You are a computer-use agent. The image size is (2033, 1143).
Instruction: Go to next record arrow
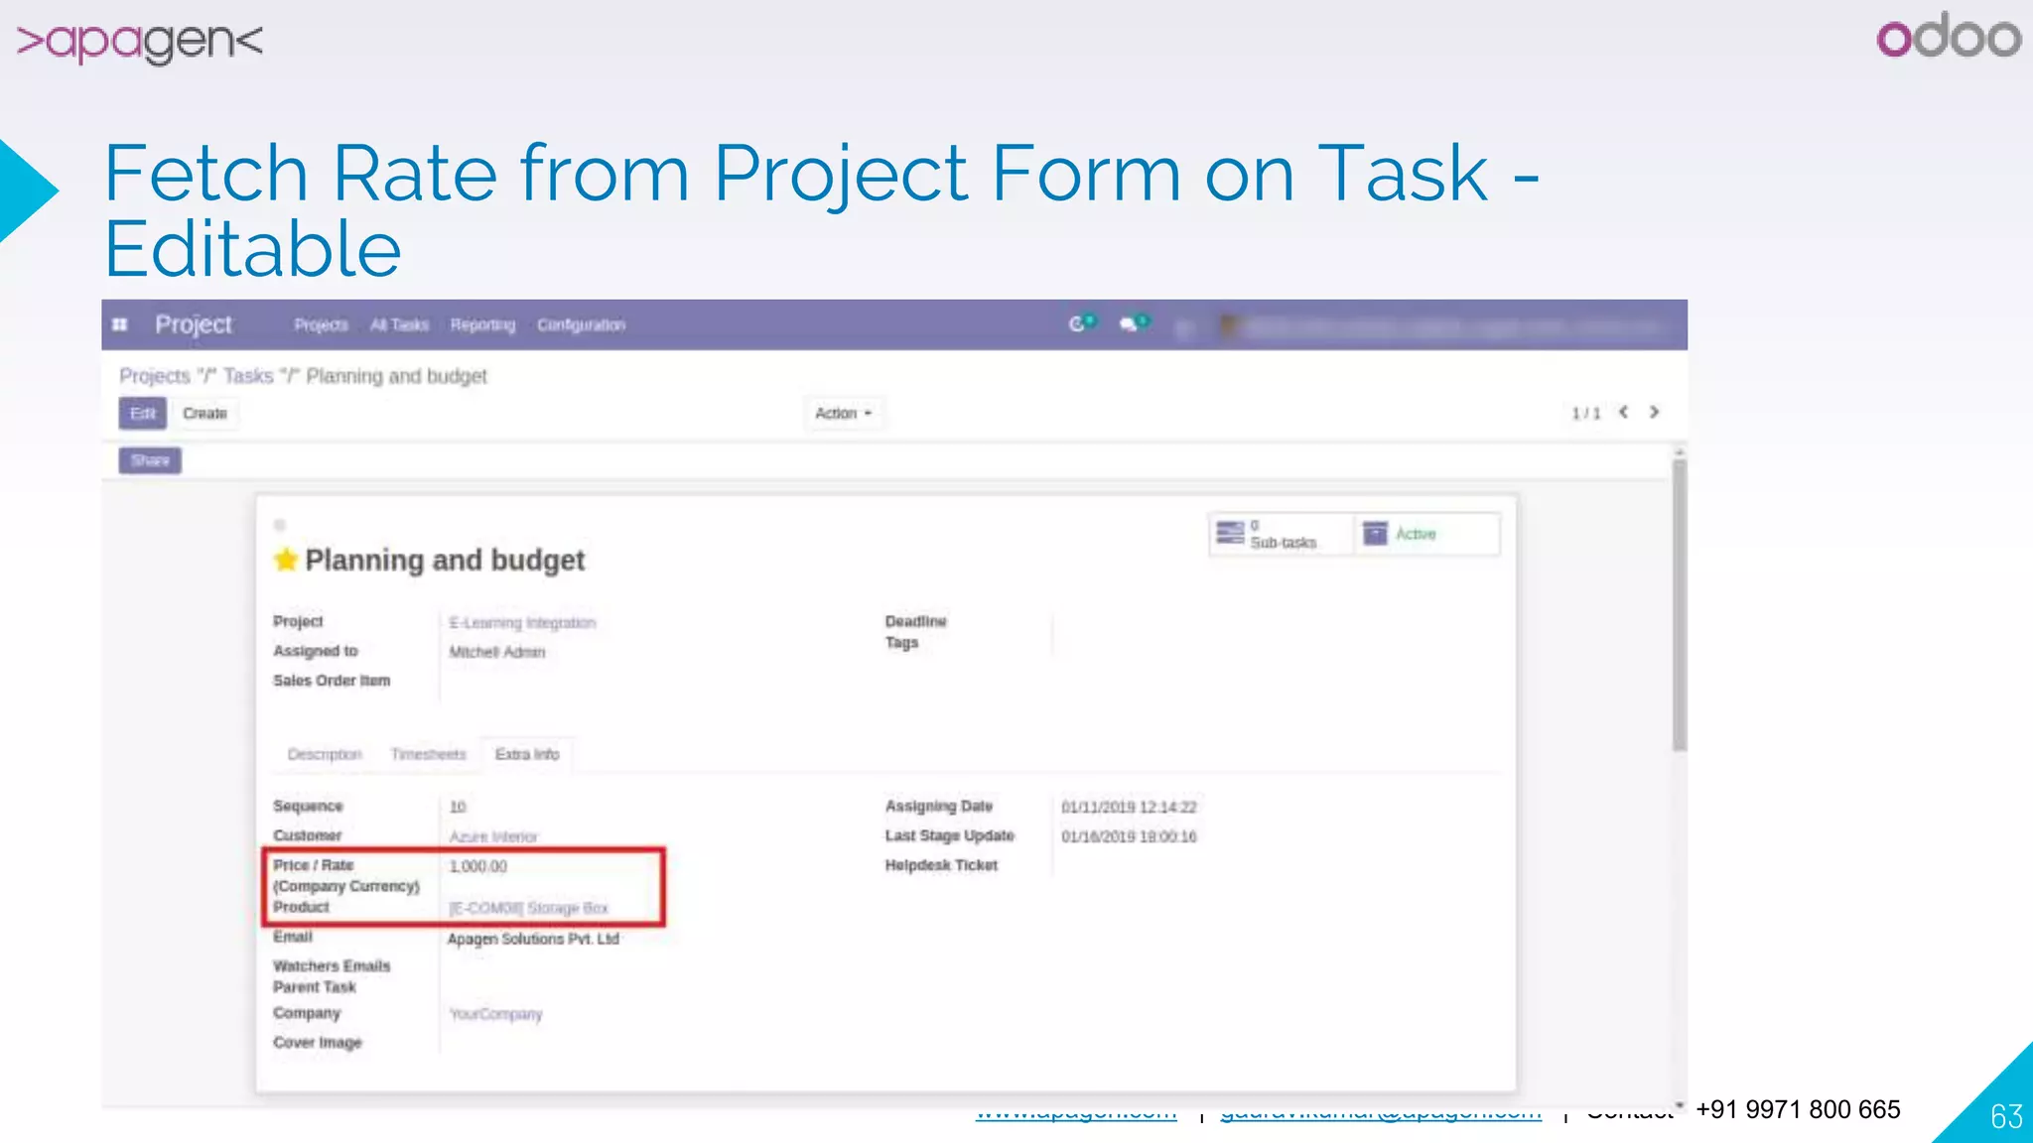1654,412
